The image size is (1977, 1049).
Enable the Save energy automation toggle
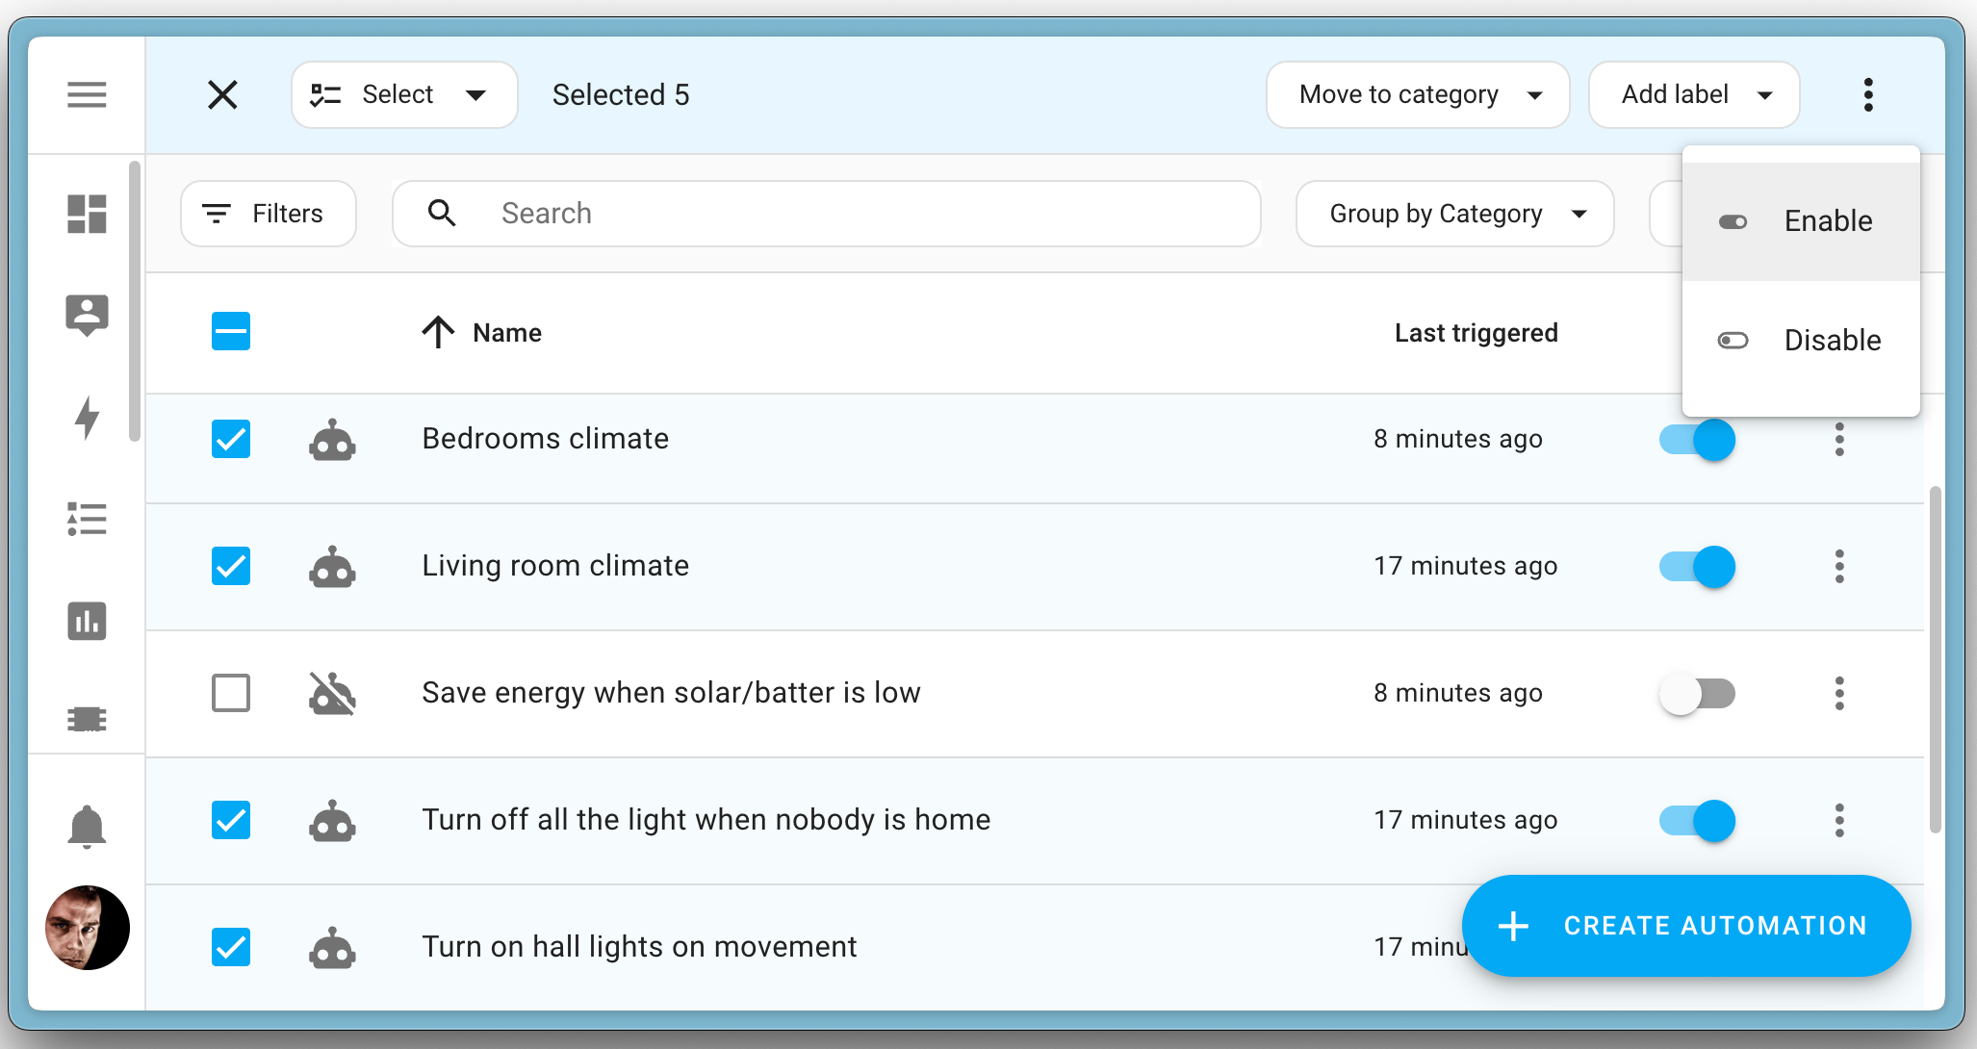[x=1697, y=693]
